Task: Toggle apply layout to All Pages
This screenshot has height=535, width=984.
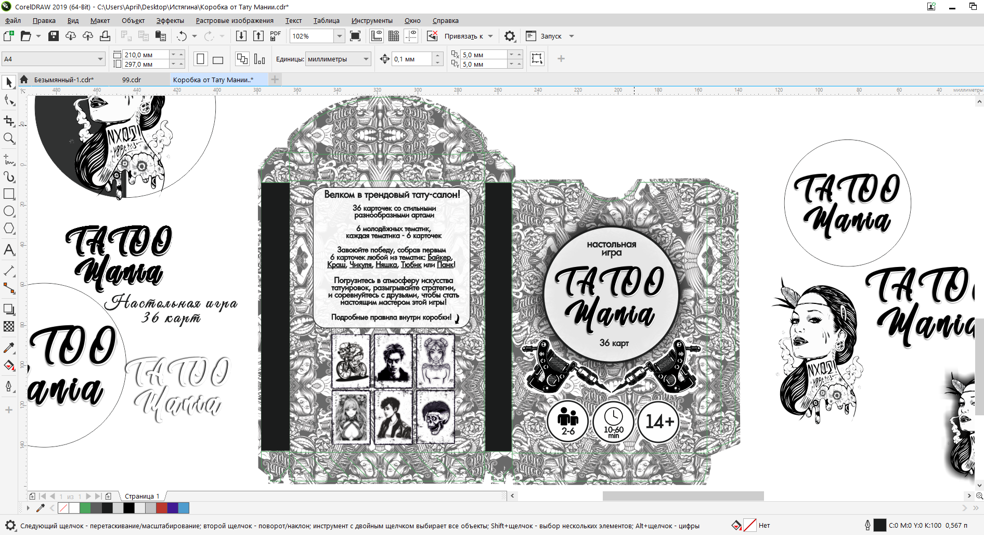Action: (x=242, y=59)
